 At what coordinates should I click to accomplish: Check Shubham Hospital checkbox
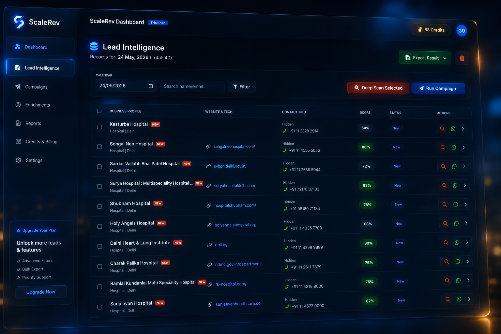[99, 206]
